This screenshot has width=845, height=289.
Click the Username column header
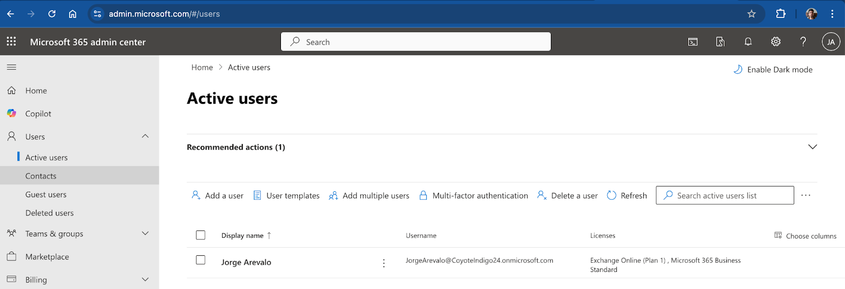coord(421,236)
